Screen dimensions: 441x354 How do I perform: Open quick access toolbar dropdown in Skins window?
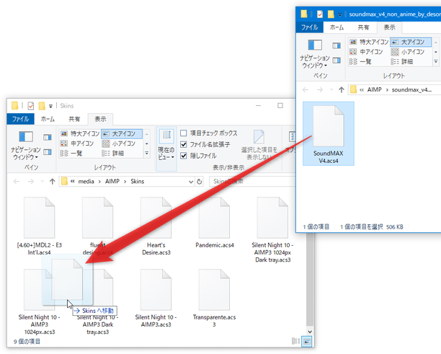pos(50,106)
